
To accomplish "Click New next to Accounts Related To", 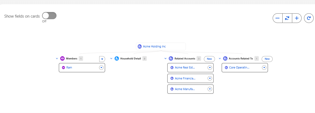I will [x=267, y=59].
